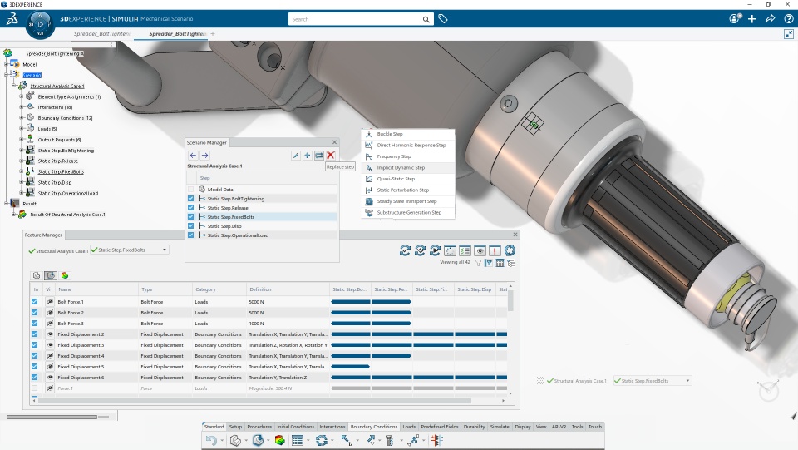Click the undo icon in the bottom toolbar
Image resolution: width=798 pixels, height=450 pixels.
(x=212, y=440)
